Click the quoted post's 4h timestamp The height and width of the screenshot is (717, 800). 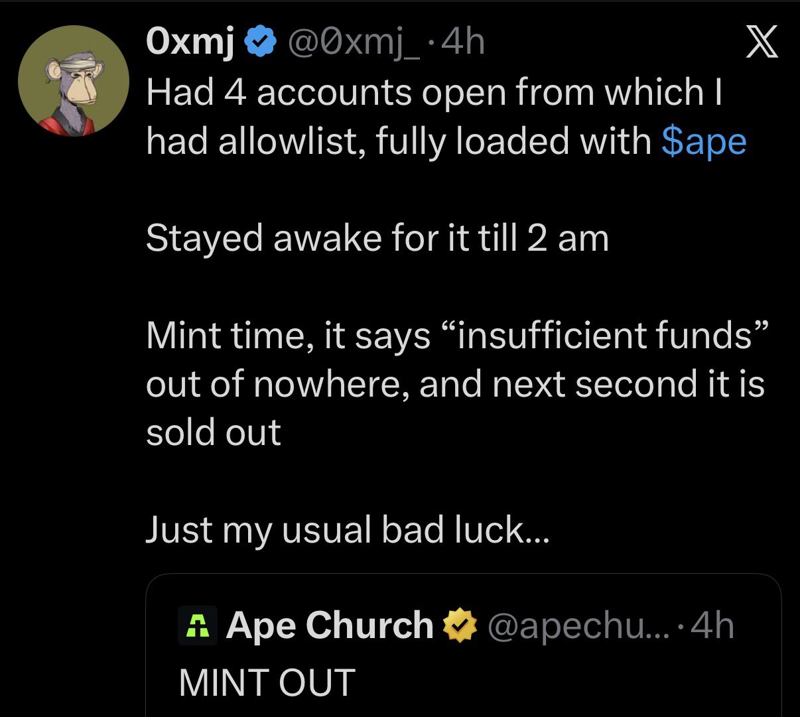(712, 626)
